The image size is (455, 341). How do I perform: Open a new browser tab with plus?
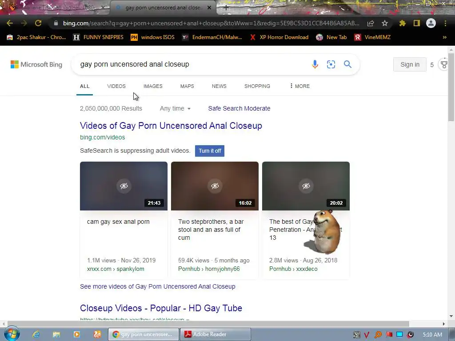coord(226,8)
